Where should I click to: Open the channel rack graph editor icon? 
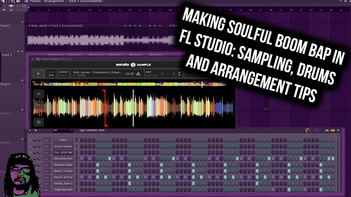(327, 131)
